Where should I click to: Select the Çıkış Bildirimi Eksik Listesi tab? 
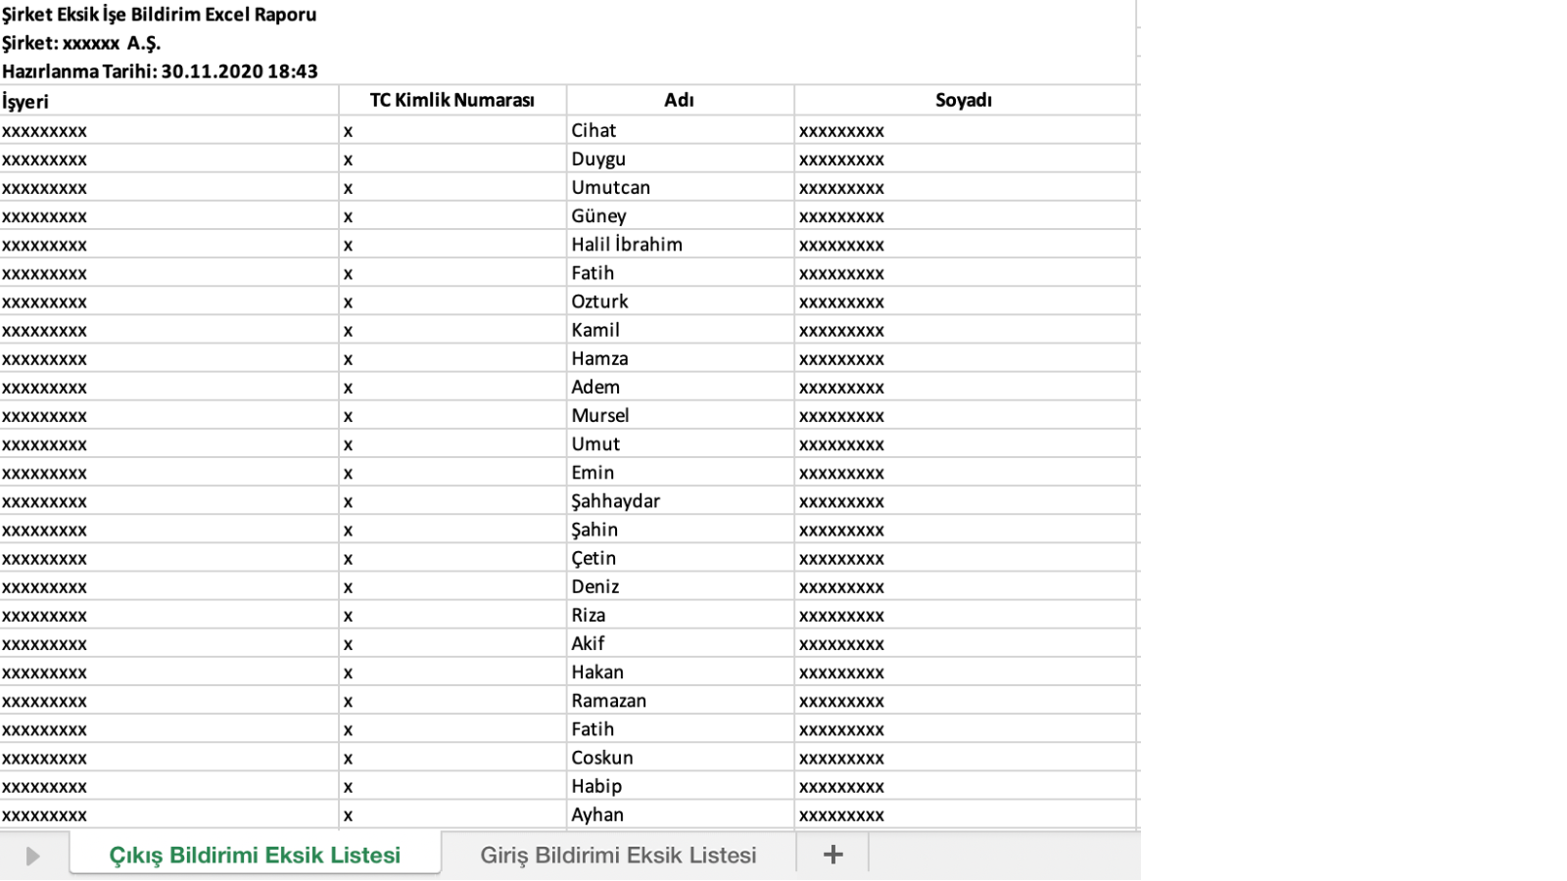pos(255,855)
